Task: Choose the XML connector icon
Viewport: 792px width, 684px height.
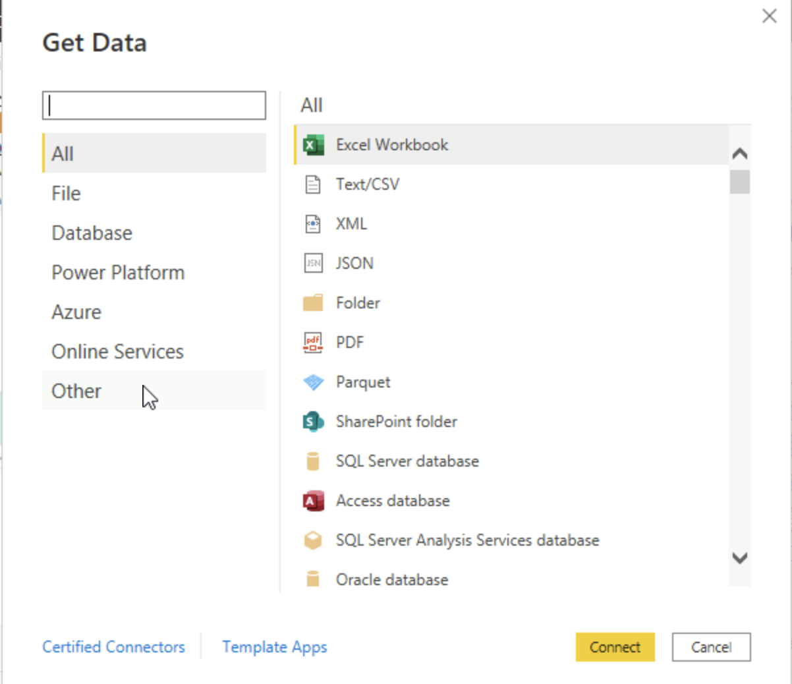Action: [313, 224]
